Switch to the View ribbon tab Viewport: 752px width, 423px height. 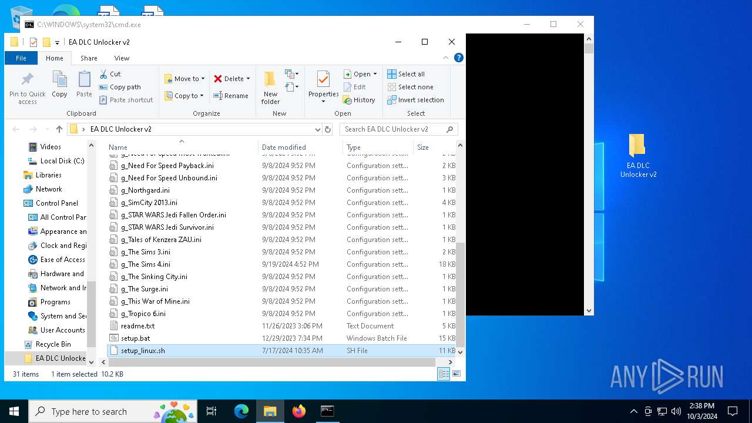point(122,58)
